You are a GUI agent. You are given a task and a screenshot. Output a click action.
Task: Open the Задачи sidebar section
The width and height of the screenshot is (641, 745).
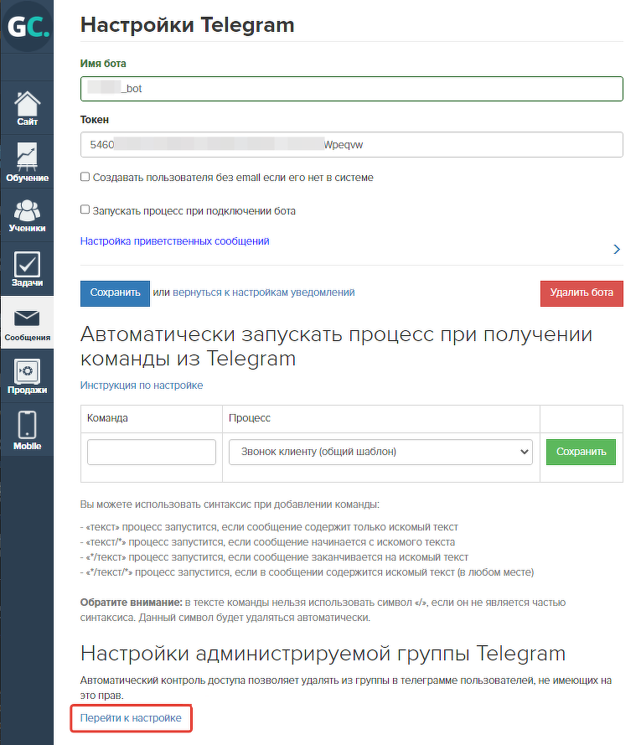27,269
